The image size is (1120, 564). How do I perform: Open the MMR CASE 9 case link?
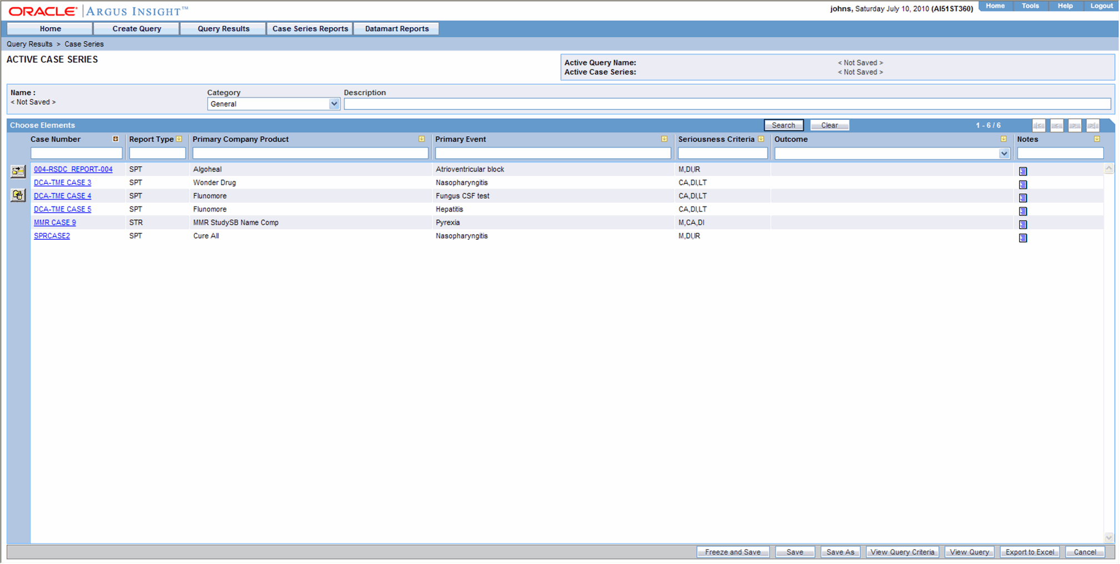click(55, 223)
